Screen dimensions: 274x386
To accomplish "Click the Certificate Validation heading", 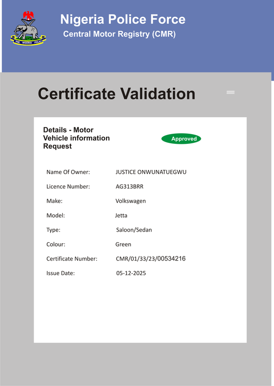I will [117, 94].
